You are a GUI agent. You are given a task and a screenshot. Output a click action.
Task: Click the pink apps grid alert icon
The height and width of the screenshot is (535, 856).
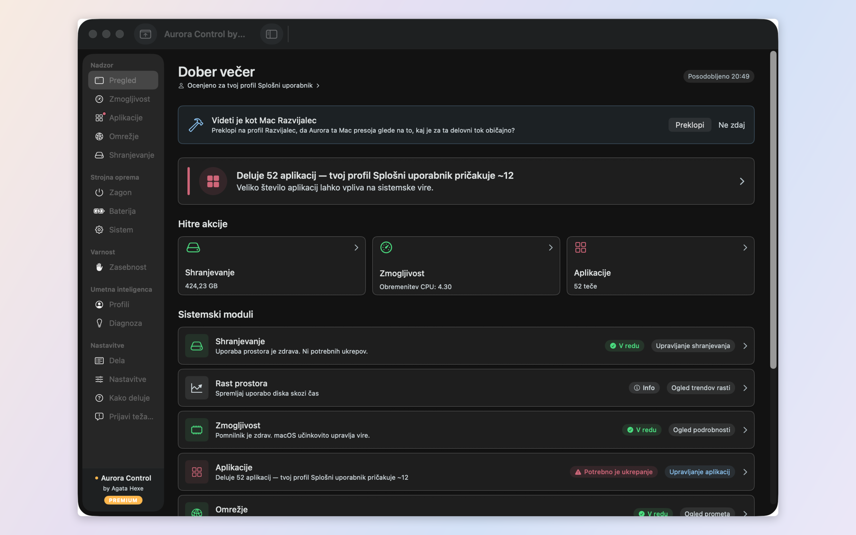(x=213, y=181)
